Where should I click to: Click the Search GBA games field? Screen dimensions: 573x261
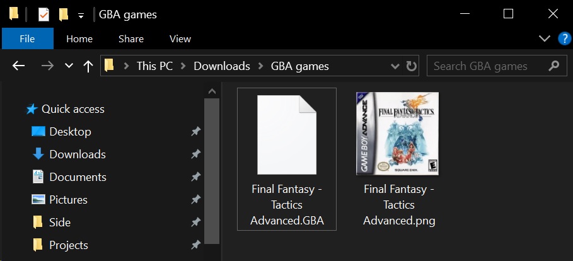tap(497, 66)
